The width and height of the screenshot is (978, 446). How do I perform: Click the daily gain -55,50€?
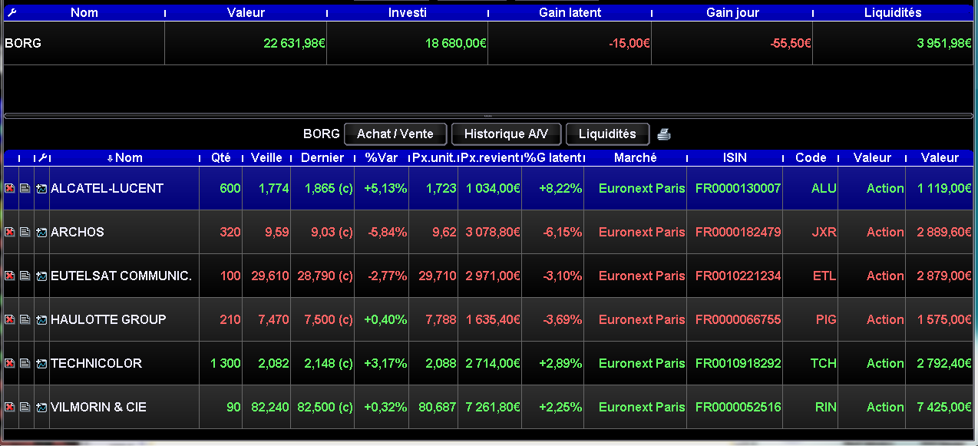click(791, 43)
